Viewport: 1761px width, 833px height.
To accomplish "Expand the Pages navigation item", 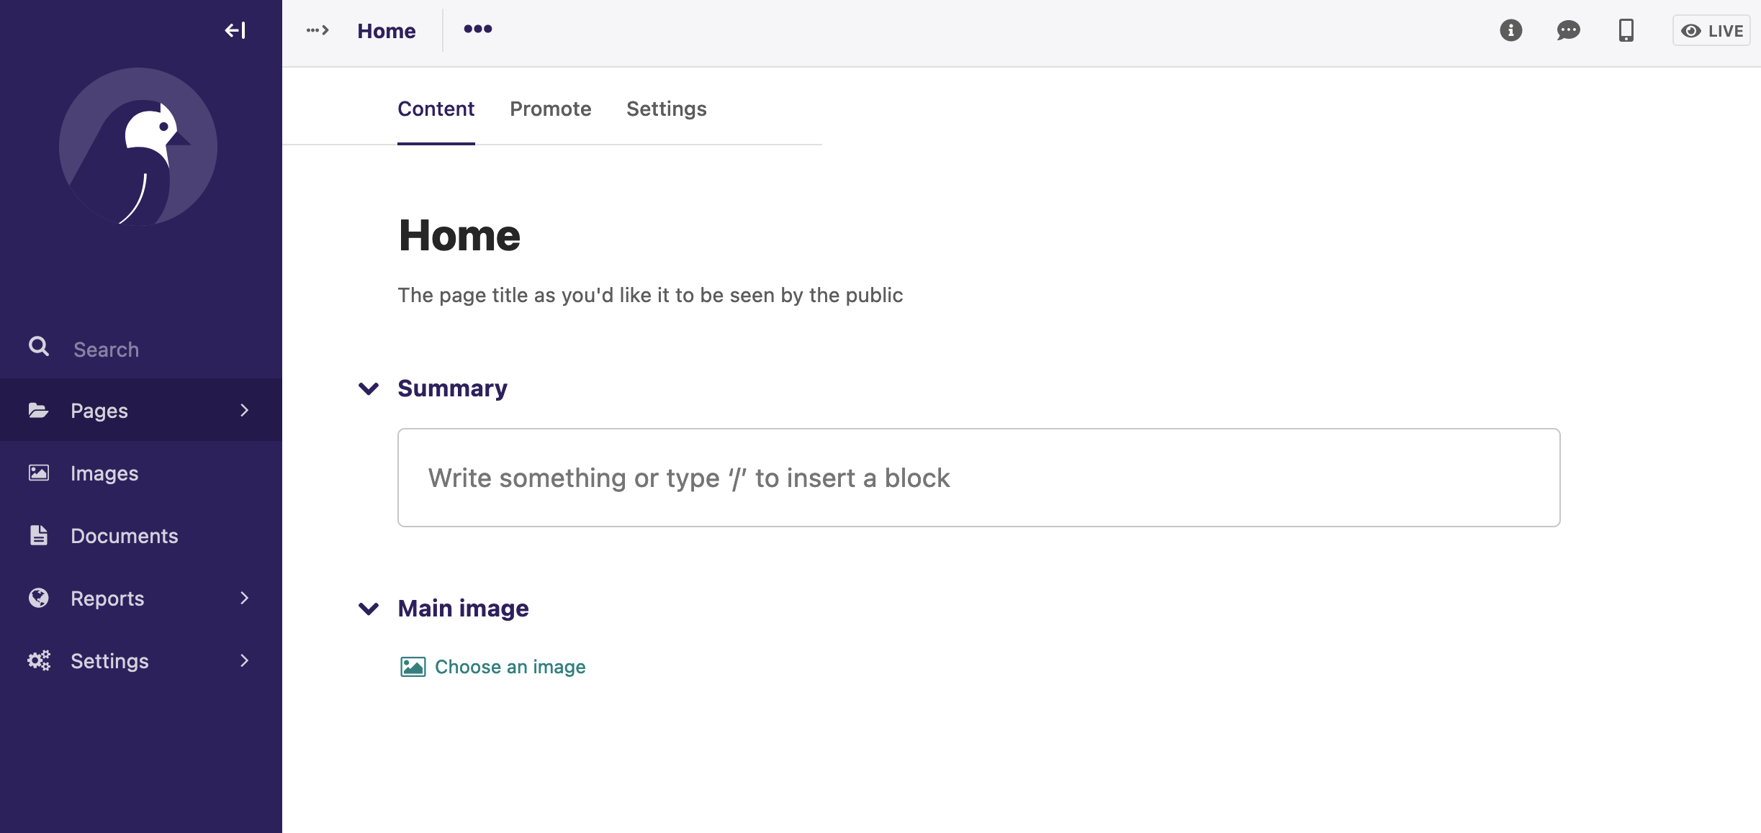I will point(247,410).
